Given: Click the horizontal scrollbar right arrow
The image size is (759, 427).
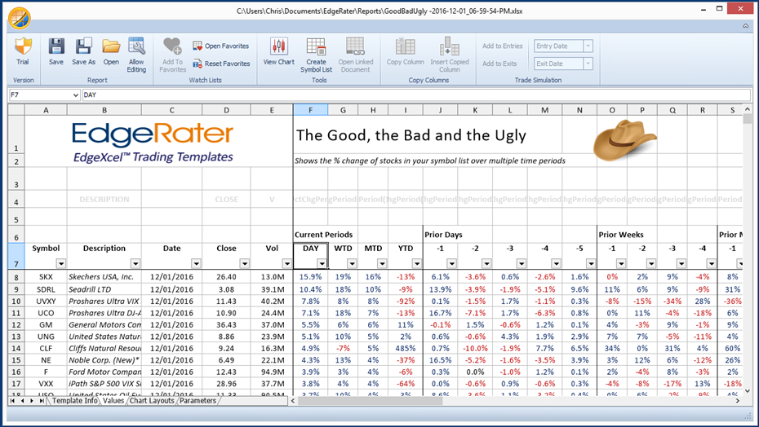Looking at the screenshot, I should 737,401.
